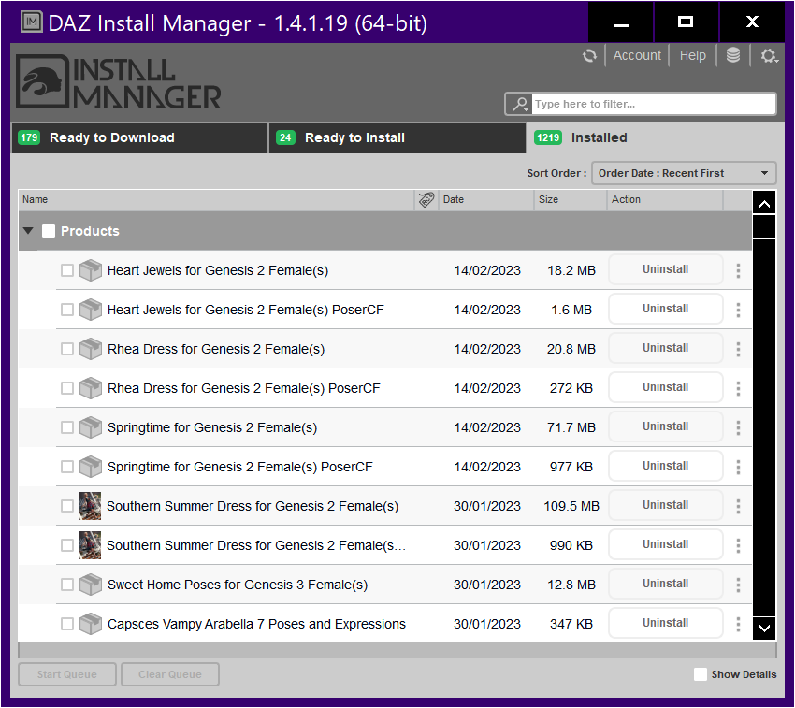Image resolution: width=795 pixels, height=708 pixels.
Task: Open the Account menu
Action: (637, 55)
